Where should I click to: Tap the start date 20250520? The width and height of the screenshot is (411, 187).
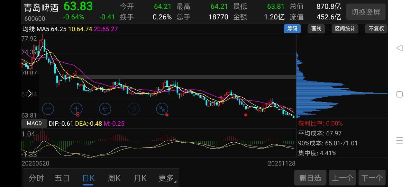(x=35, y=163)
